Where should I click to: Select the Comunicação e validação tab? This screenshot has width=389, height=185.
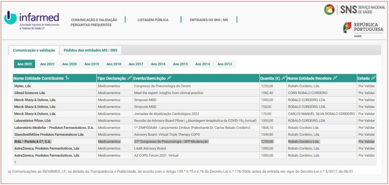coord(33,50)
